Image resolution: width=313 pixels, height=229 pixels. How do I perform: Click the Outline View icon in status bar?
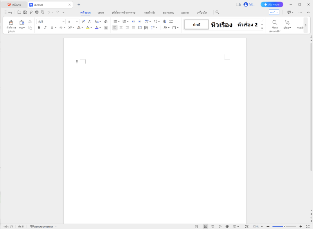tap(213, 226)
